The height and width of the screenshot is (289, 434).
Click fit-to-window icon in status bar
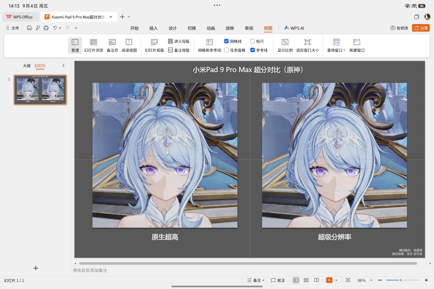click(348, 280)
